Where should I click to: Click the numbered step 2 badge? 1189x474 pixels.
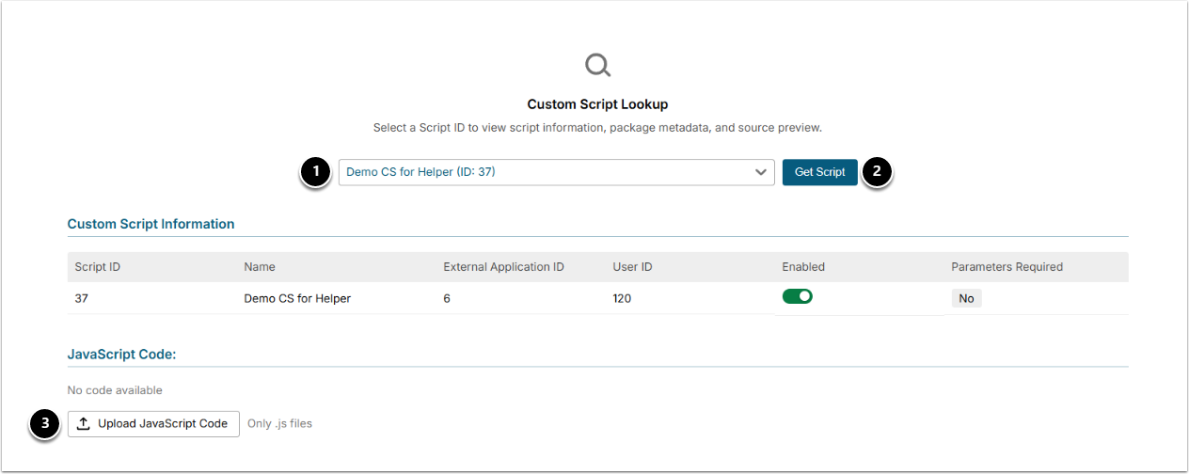point(877,172)
